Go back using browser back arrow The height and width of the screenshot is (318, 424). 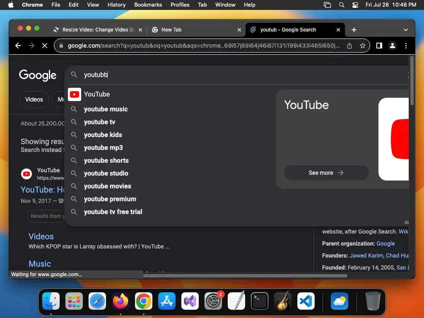point(18,46)
